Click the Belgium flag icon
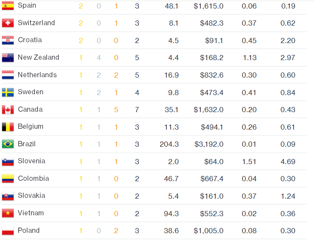Image resolution: width=314 pixels, height=240 pixels. 8,127
